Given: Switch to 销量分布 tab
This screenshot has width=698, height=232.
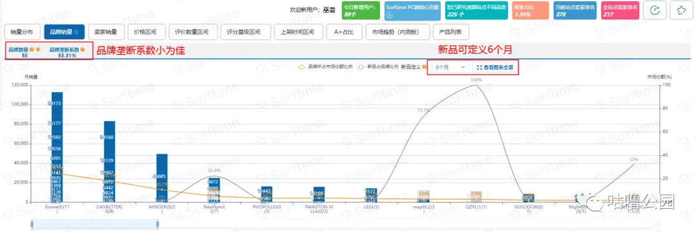Looking at the screenshot, I should click(x=22, y=32).
